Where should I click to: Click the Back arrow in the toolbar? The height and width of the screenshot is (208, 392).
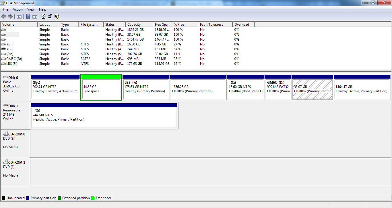point(4,16)
